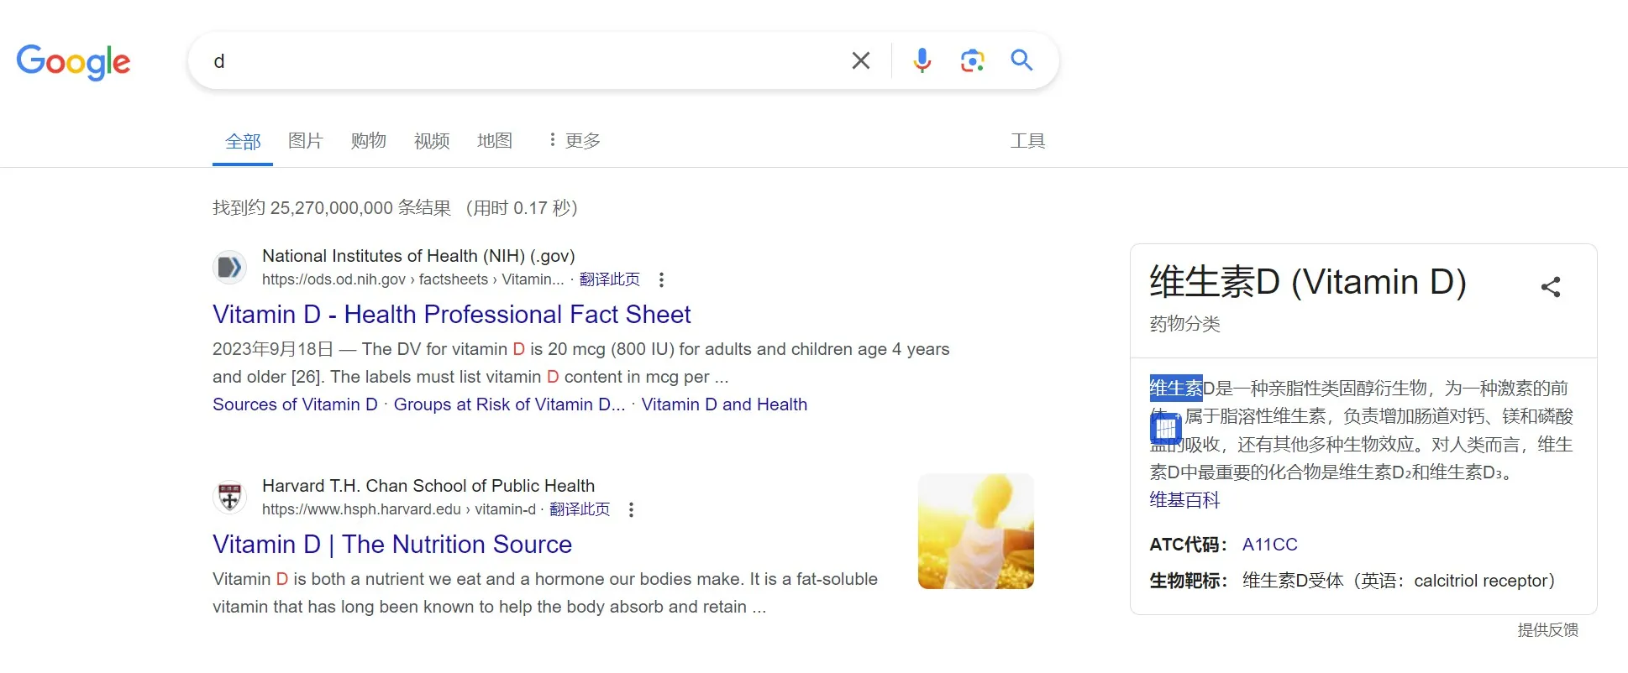The width and height of the screenshot is (1628, 673).
Task: Click inside the search input field
Action: [x=504, y=60]
